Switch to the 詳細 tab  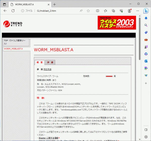pos(50,62)
